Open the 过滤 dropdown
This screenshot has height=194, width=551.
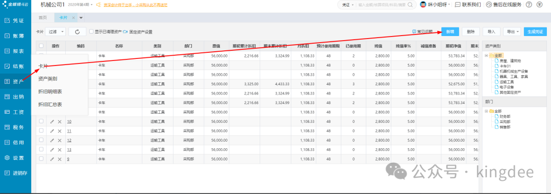56,32
